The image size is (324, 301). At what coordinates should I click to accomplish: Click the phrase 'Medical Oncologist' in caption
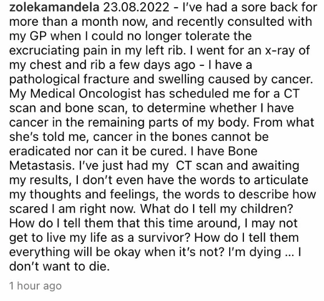click(x=86, y=94)
